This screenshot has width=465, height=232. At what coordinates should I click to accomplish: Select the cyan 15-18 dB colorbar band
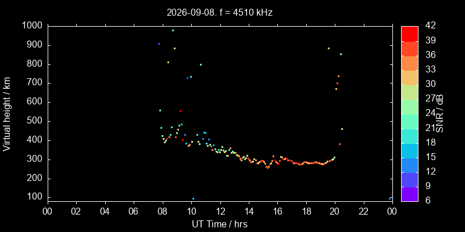point(410,150)
